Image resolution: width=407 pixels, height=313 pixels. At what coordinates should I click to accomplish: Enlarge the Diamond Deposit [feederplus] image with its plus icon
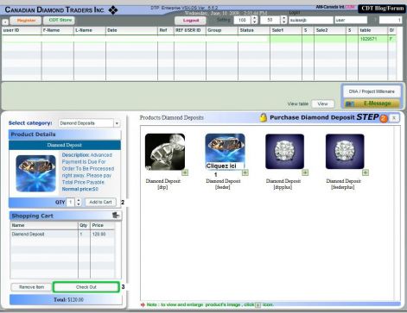click(x=366, y=172)
